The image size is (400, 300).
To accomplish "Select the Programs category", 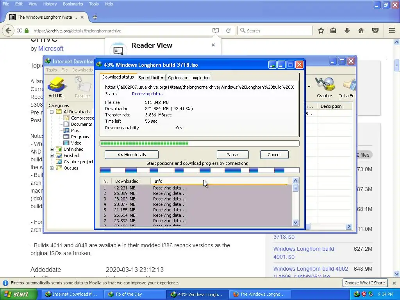I will [x=76, y=137].
